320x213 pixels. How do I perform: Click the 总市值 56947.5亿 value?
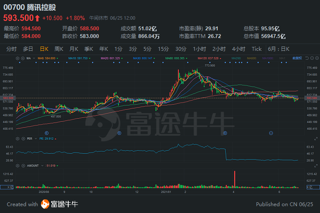coord(273,36)
